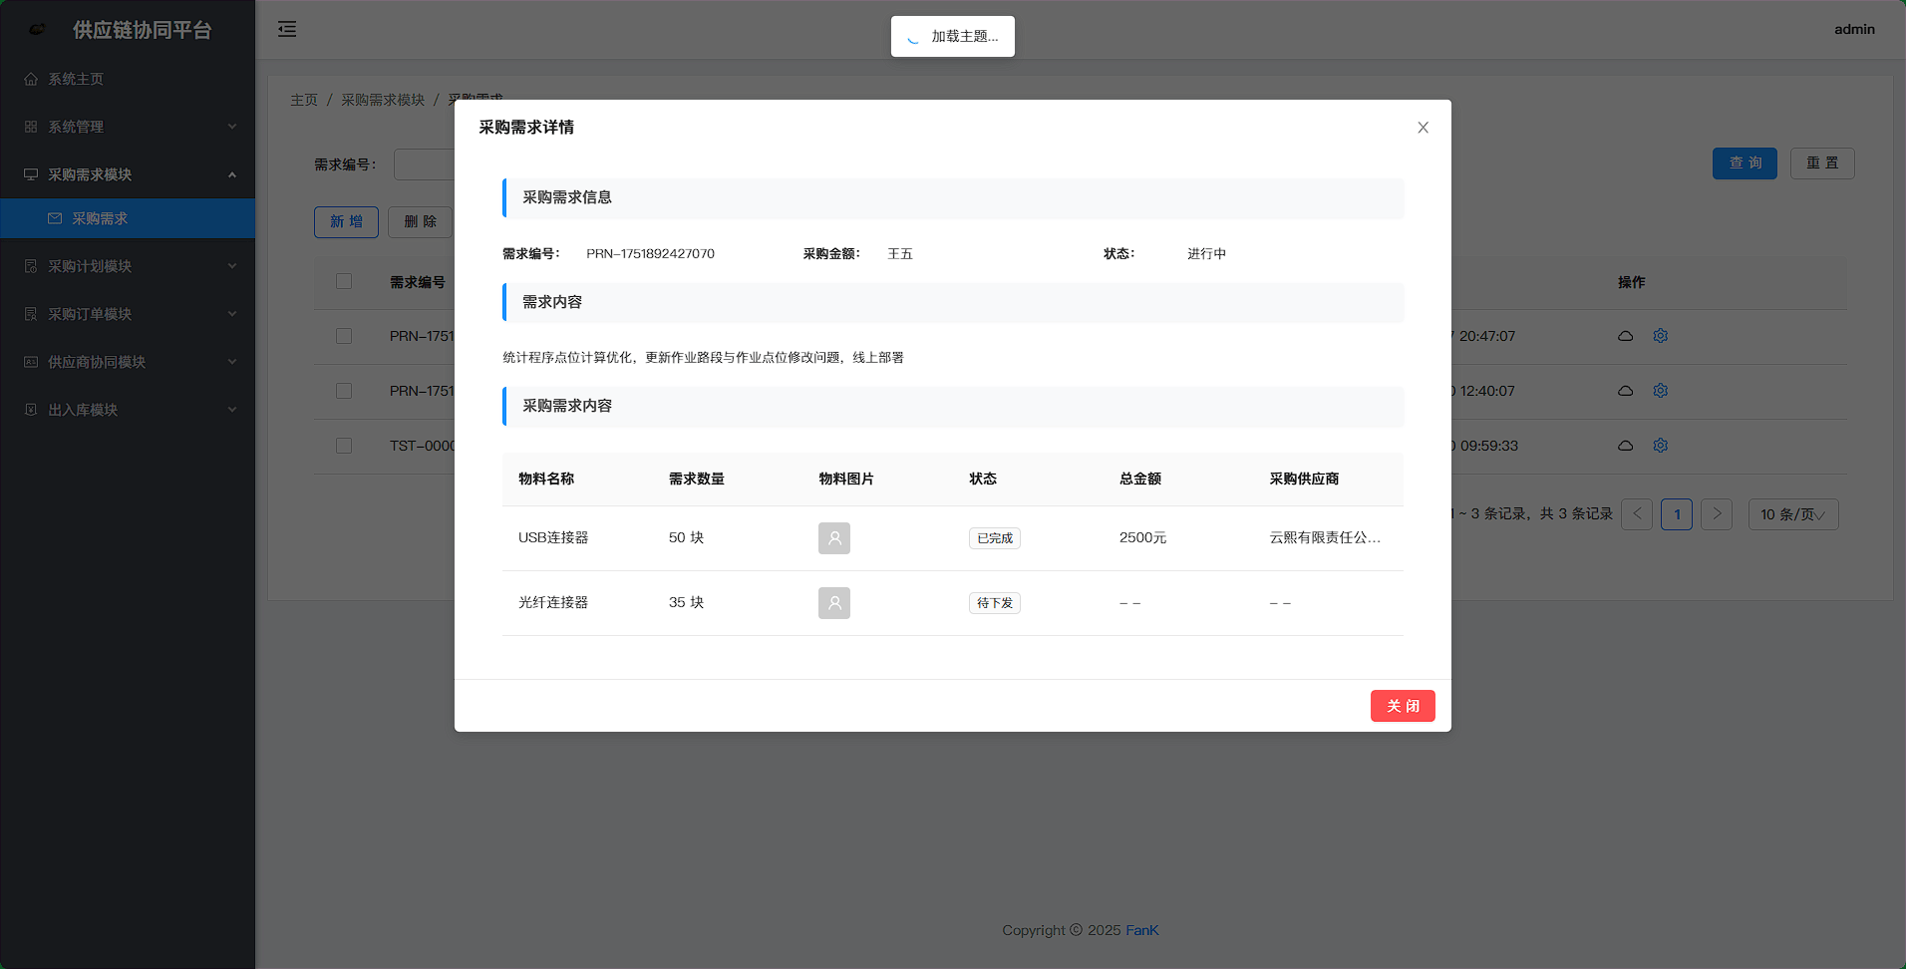
Task: Go to next page with right arrow
Action: point(1716,514)
